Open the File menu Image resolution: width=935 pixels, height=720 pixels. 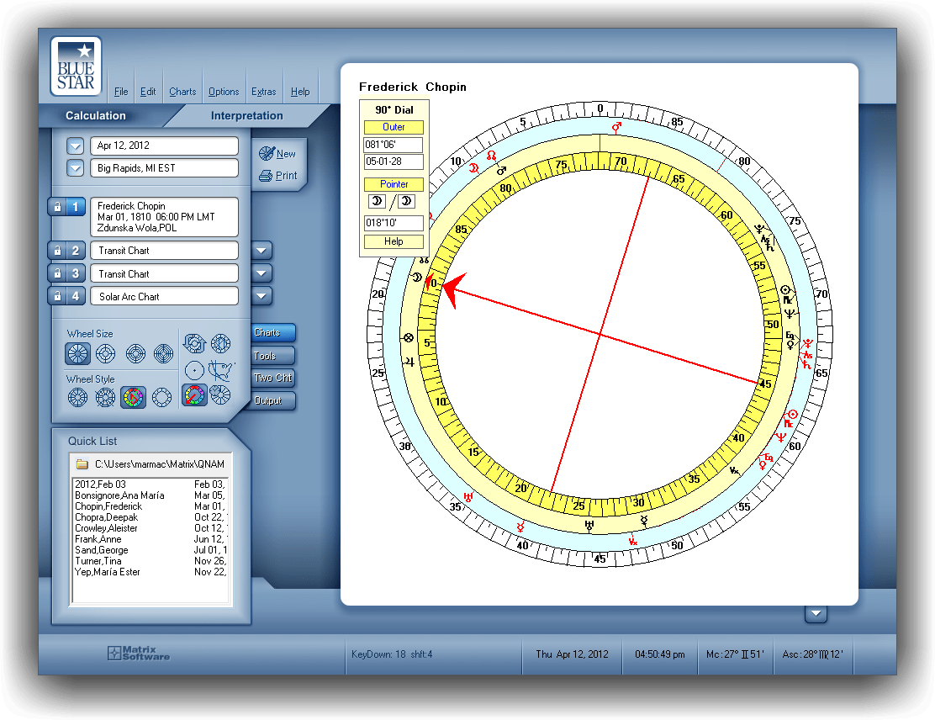coord(121,92)
